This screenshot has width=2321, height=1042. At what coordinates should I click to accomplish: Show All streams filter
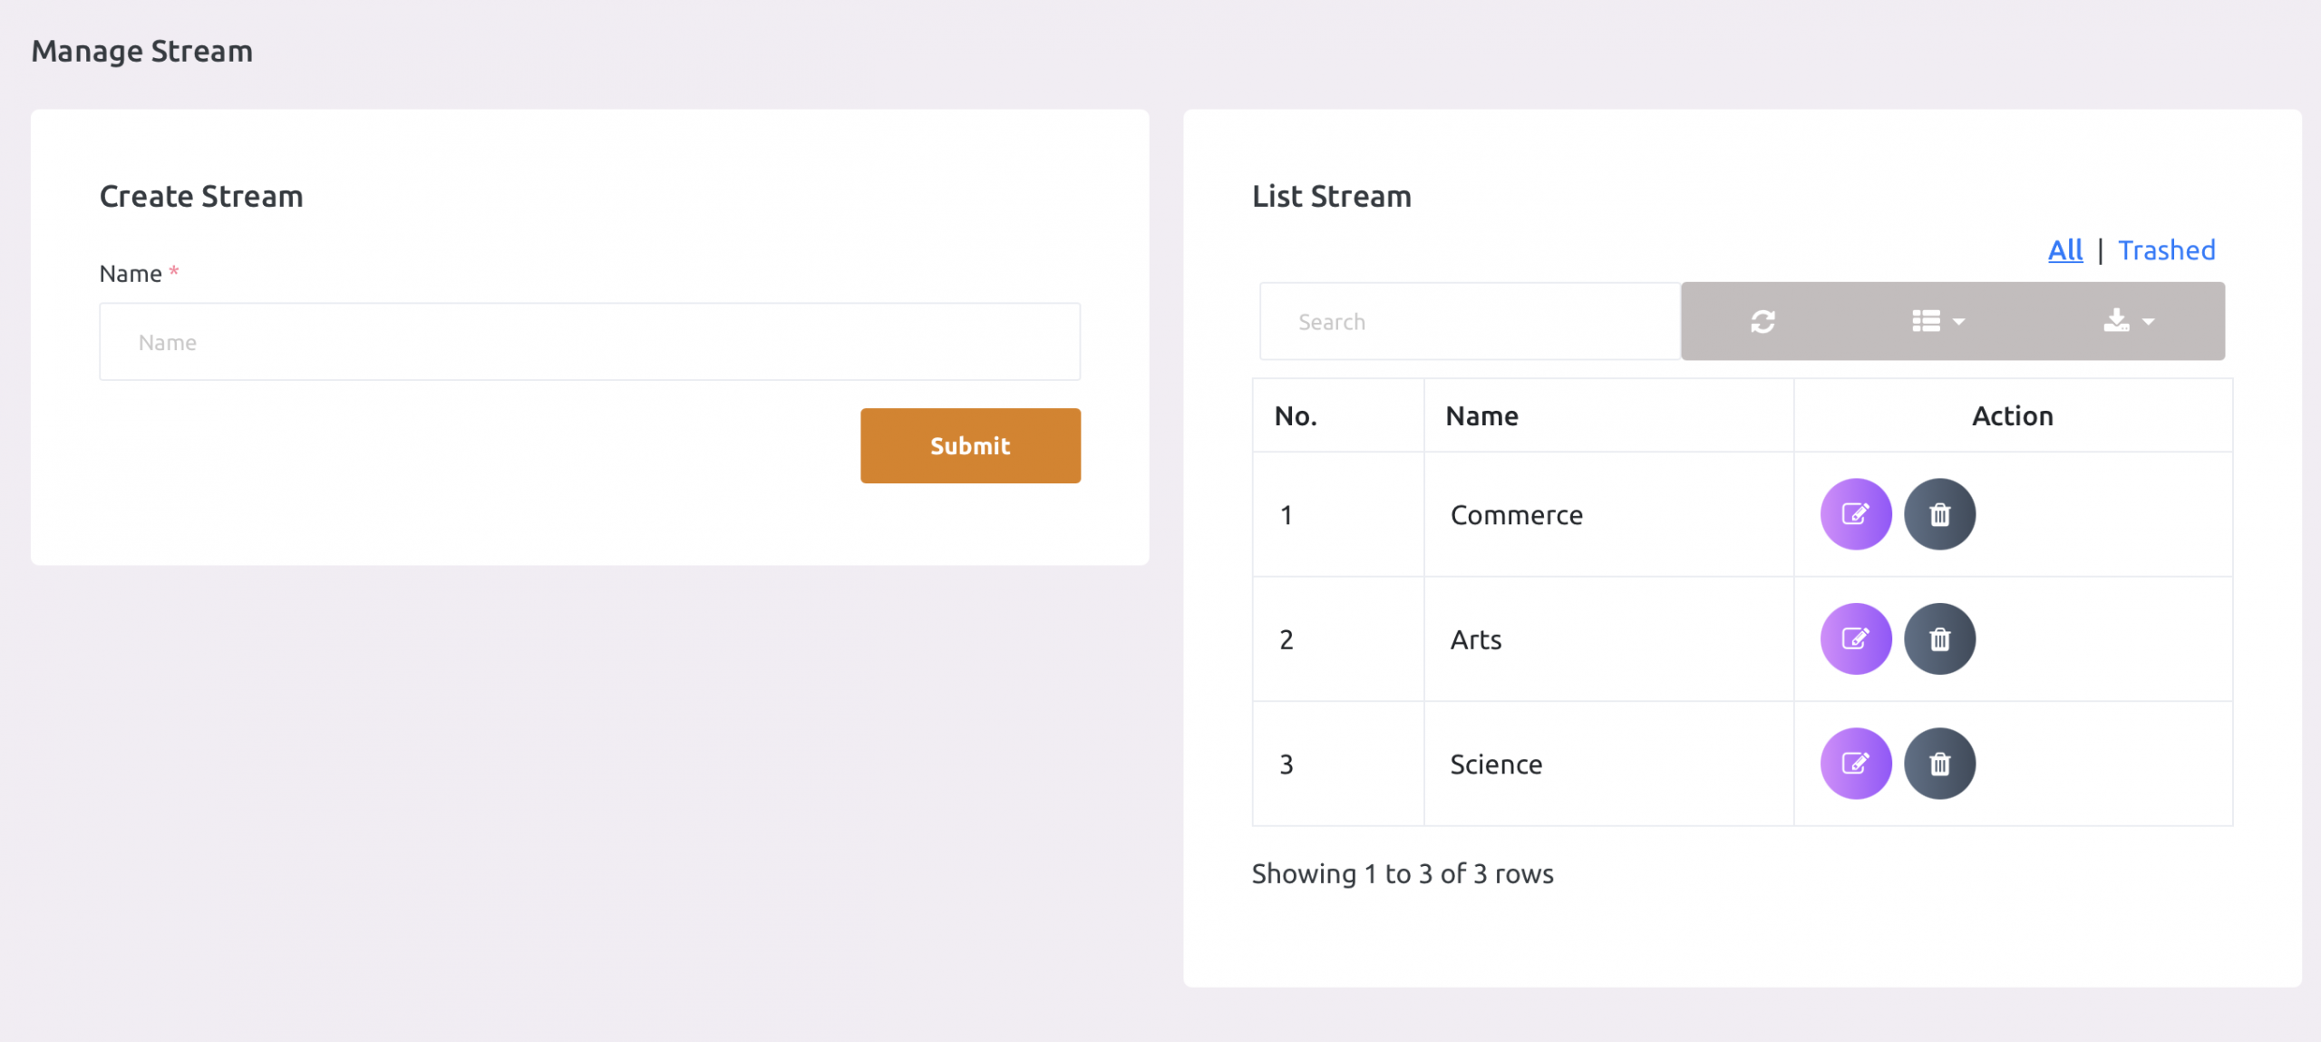pos(2064,250)
